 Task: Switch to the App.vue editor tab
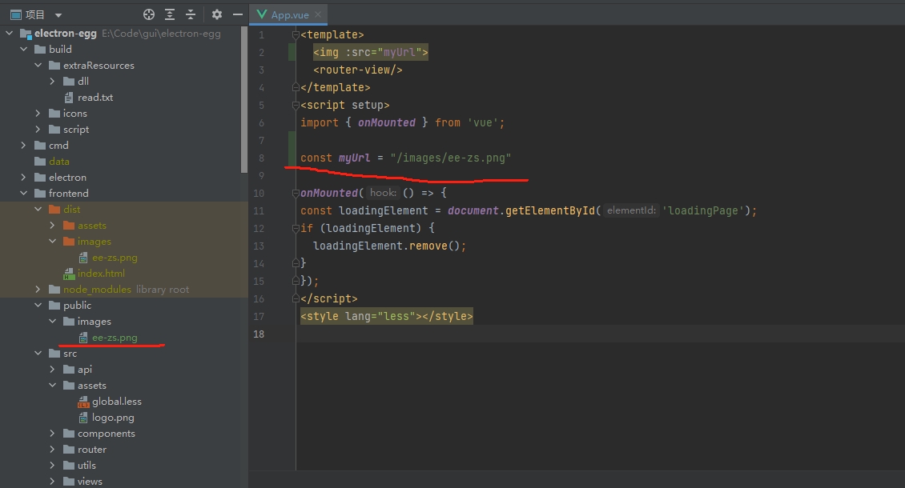coord(289,14)
